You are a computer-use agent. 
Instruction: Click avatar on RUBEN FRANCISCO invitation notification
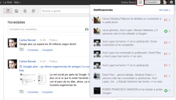[x=97, y=91]
